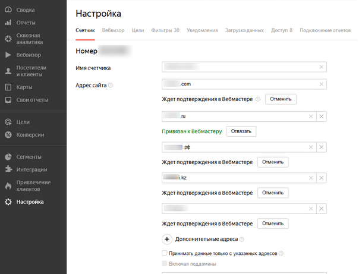
Task: Clear the Имя счетчика field
Action: click(x=322, y=68)
